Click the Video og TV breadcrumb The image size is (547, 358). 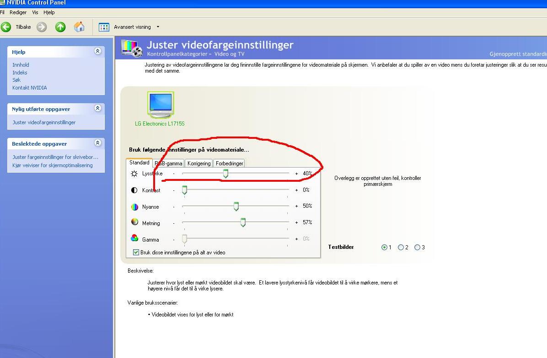(229, 54)
